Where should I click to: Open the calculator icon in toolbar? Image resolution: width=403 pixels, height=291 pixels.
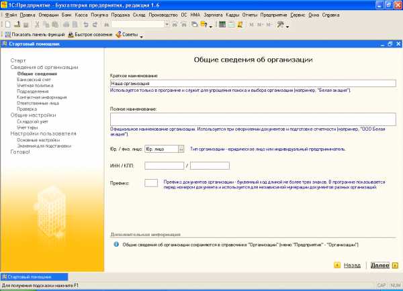click(222, 24)
